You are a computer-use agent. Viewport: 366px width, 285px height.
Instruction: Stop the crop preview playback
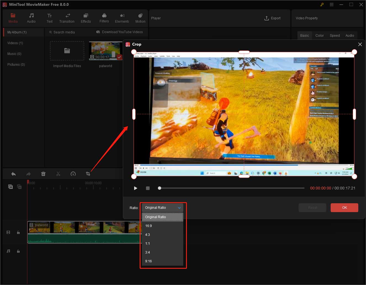tap(148, 188)
